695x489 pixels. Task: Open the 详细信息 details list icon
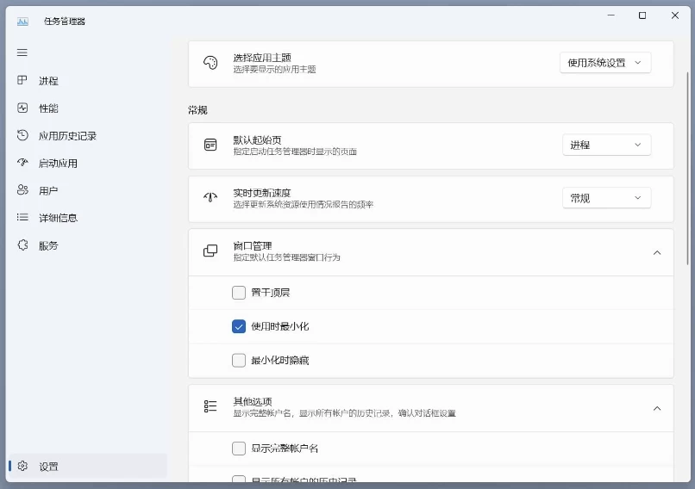coord(22,218)
